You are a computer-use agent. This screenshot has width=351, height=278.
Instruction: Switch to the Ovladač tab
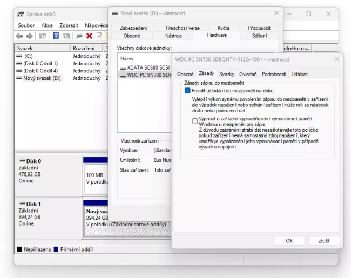(x=248, y=74)
